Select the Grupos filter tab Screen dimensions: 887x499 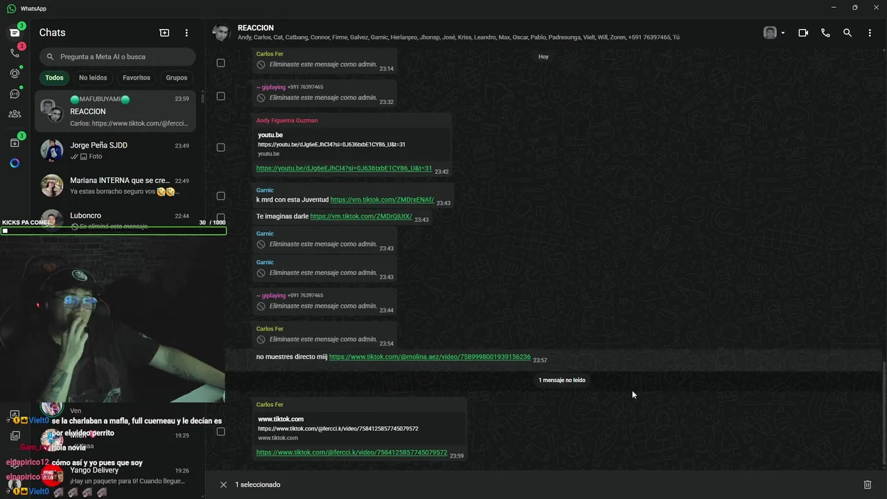click(177, 78)
